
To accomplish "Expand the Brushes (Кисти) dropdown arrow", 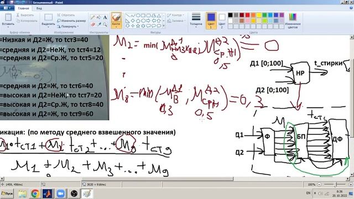I will pos(116,27).
